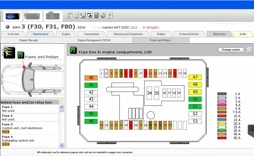
Task: Select Fuse 3 roof electronics entry
Action: click(x=29, y=128)
